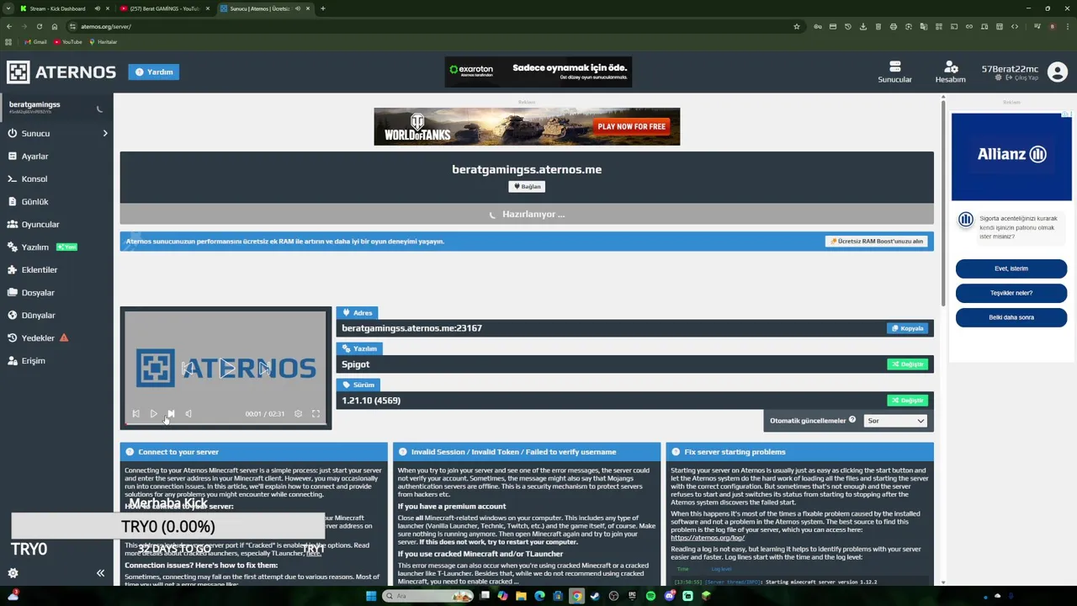Open the Windows Start menu

coord(371,596)
